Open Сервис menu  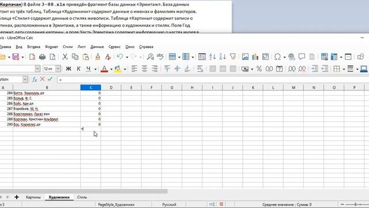[114, 47]
